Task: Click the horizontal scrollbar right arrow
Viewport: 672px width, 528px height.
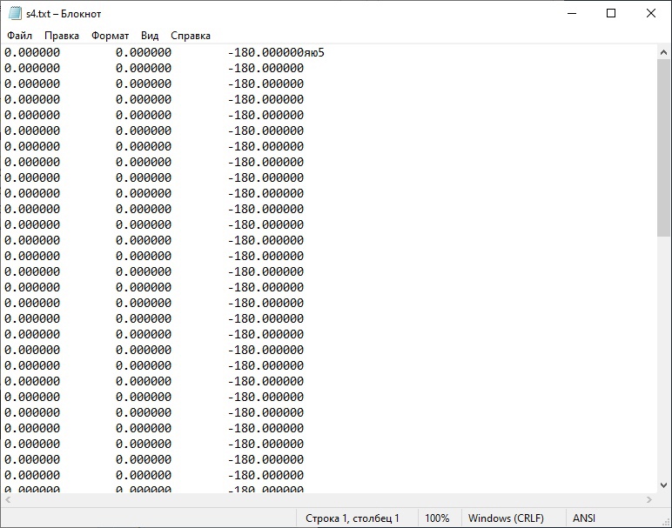Action: [x=649, y=500]
